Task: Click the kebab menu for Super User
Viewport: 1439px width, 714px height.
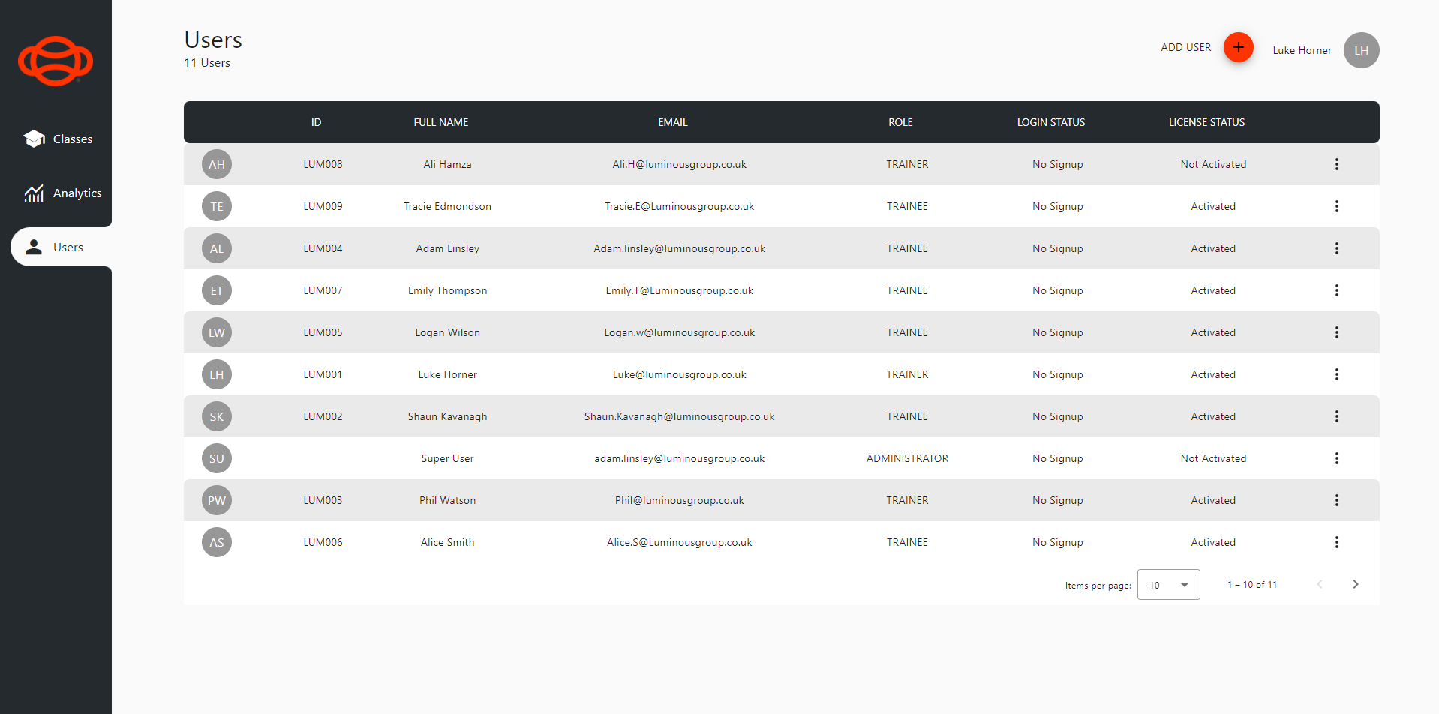Action: 1336,458
